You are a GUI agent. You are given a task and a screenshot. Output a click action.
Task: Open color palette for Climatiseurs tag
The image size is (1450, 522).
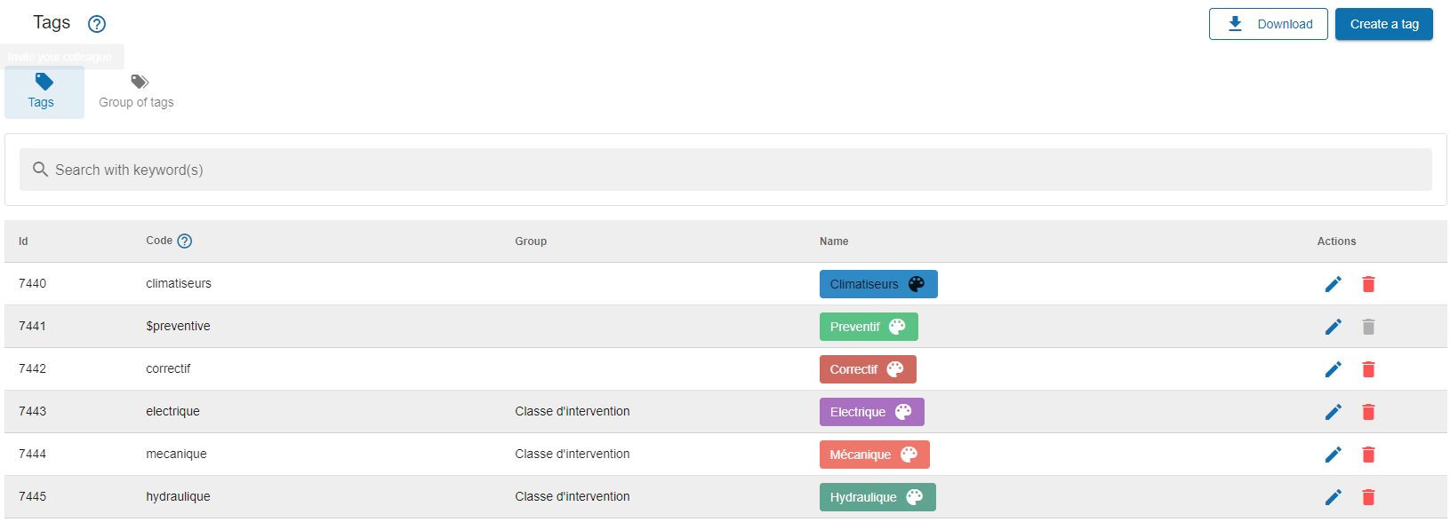coord(917,284)
